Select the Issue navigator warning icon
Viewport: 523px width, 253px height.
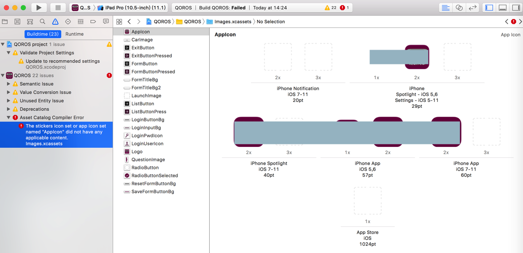pyautogui.click(x=55, y=21)
